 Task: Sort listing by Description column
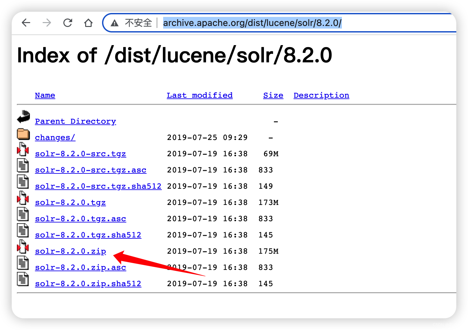tap(321, 95)
